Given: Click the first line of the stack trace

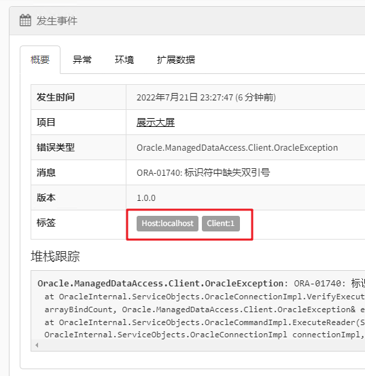Looking at the screenshot, I should (201, 284).
